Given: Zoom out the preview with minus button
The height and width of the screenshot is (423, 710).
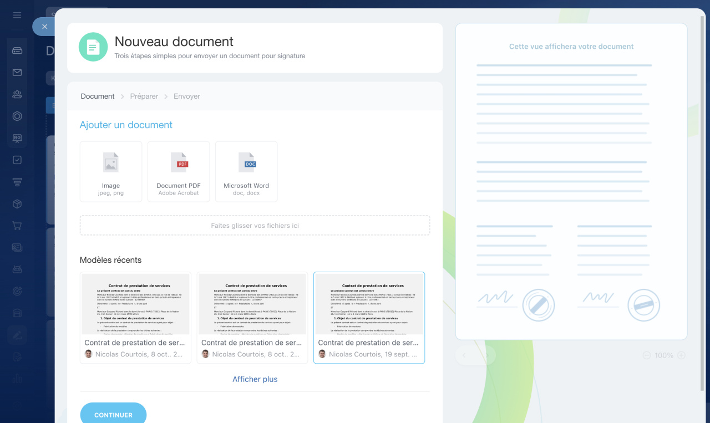Looking at the screenshot, I should (x=647, y=355).
